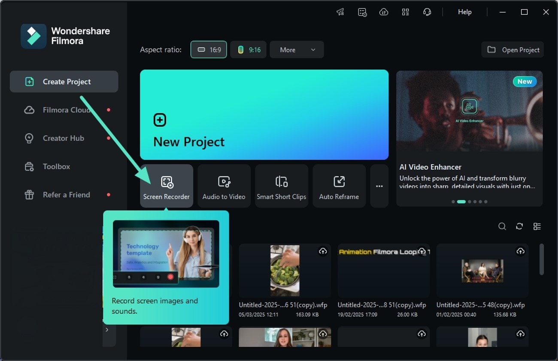
Task: Click the file size 135.68 KB
Action: pyautogui.click(x=505, y=315)
